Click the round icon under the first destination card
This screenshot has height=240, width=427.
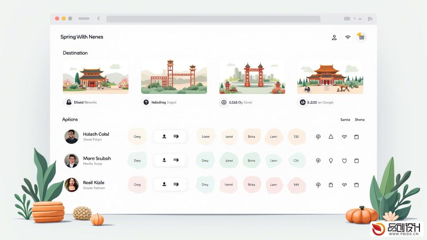69,102
